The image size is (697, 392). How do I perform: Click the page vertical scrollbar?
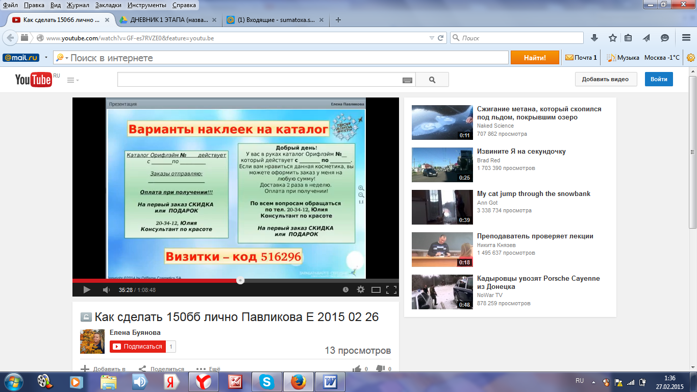click(x=692, y=153)
